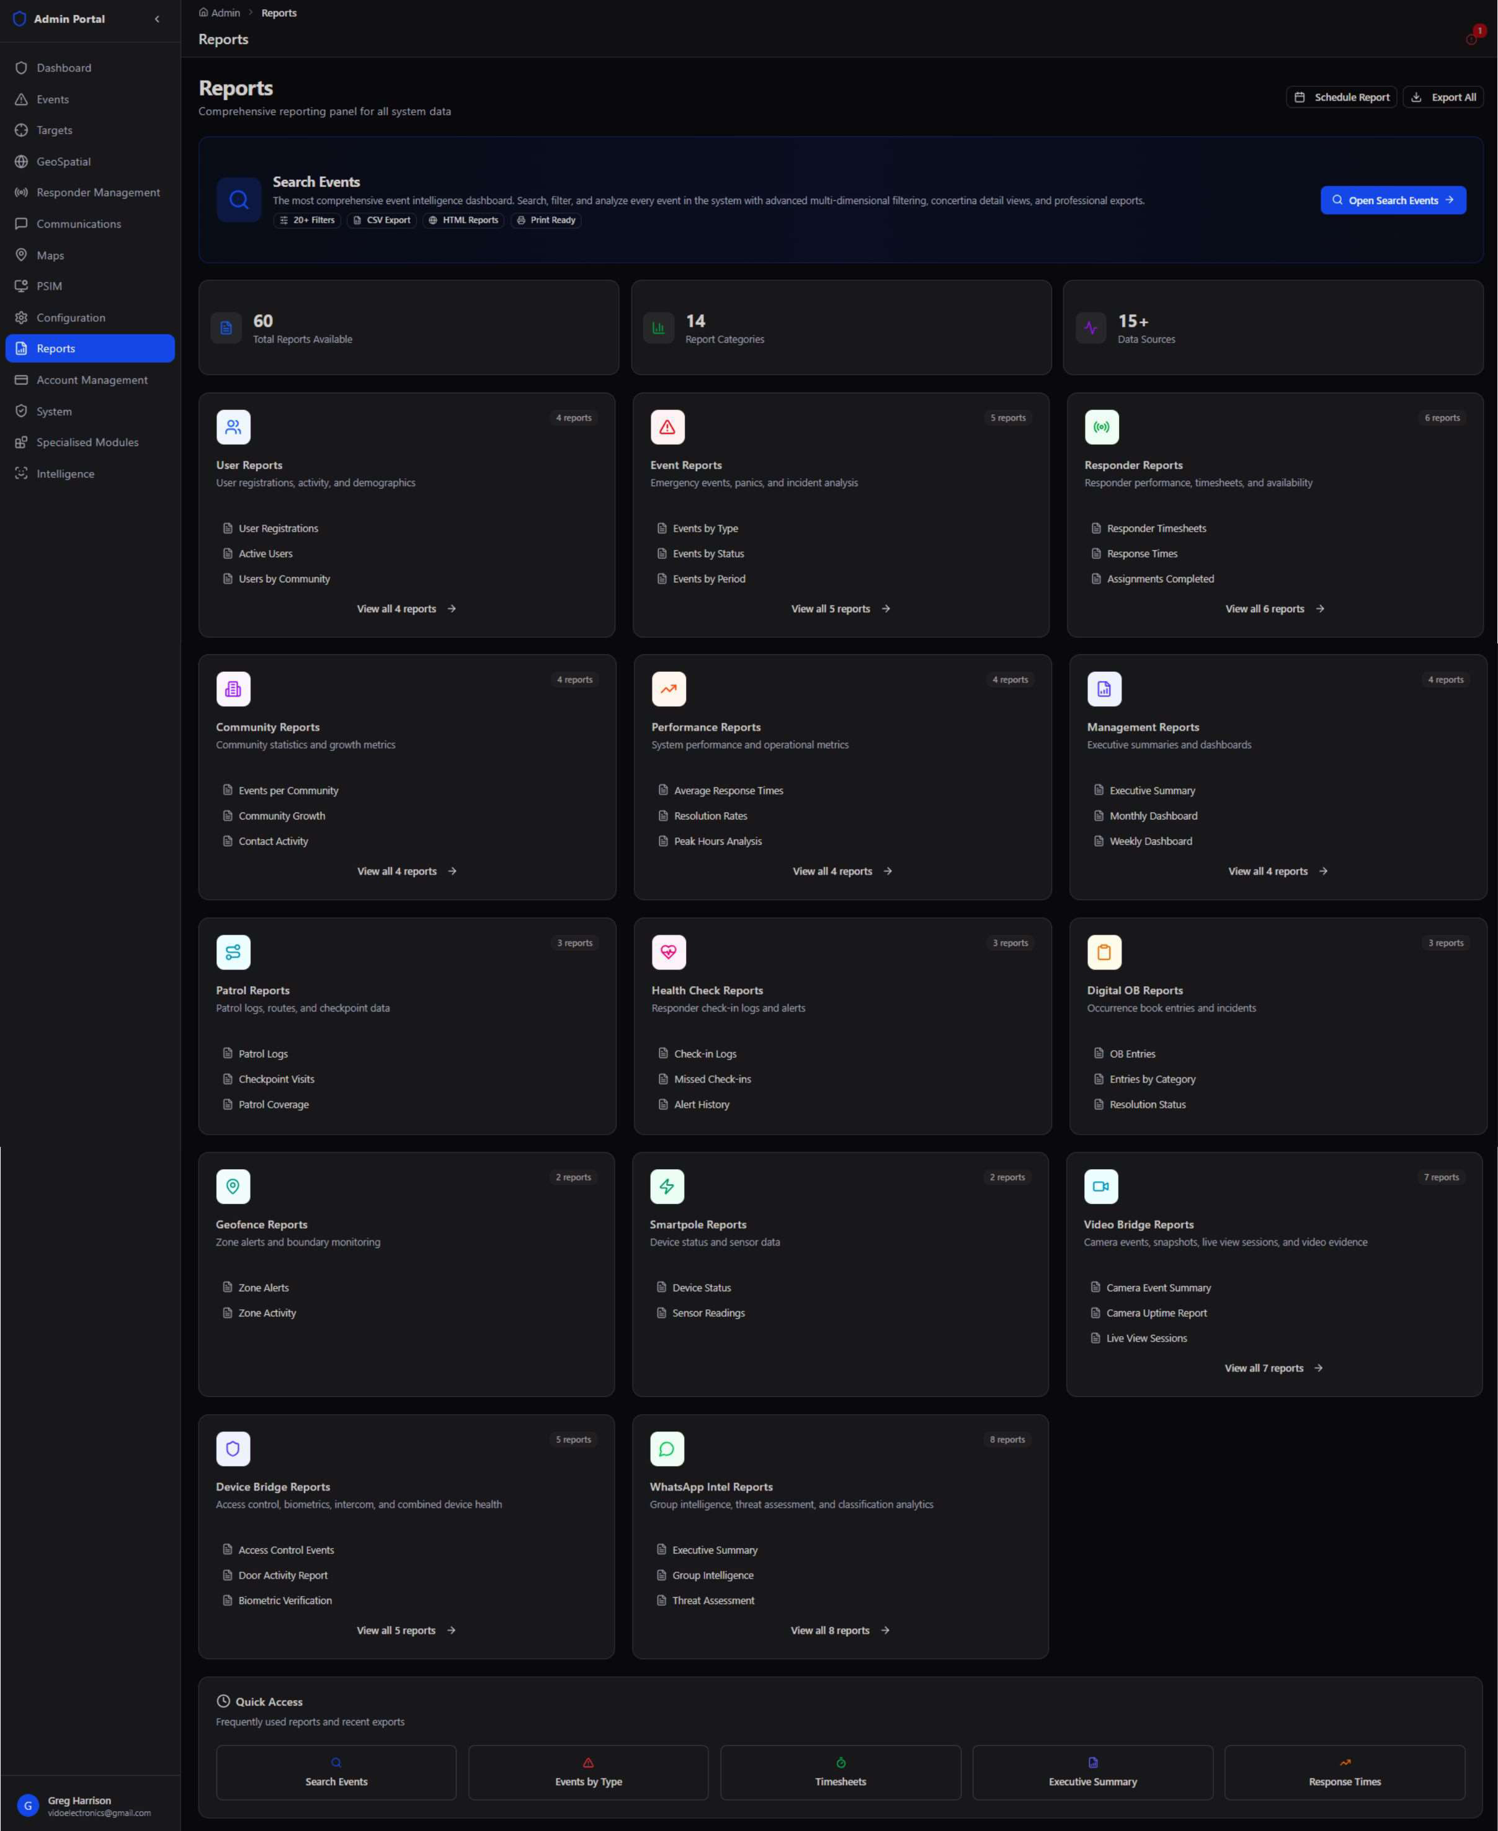
Task: Click the Responder Reports broadcast icon
Action: coord(1101,427)
